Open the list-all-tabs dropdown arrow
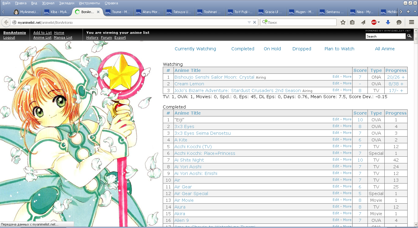 415,12
